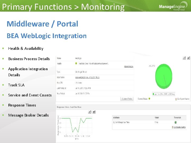The image size is (191, 143).
Task: Click the 100.00% pie chart label
Action: click(152, 66)
